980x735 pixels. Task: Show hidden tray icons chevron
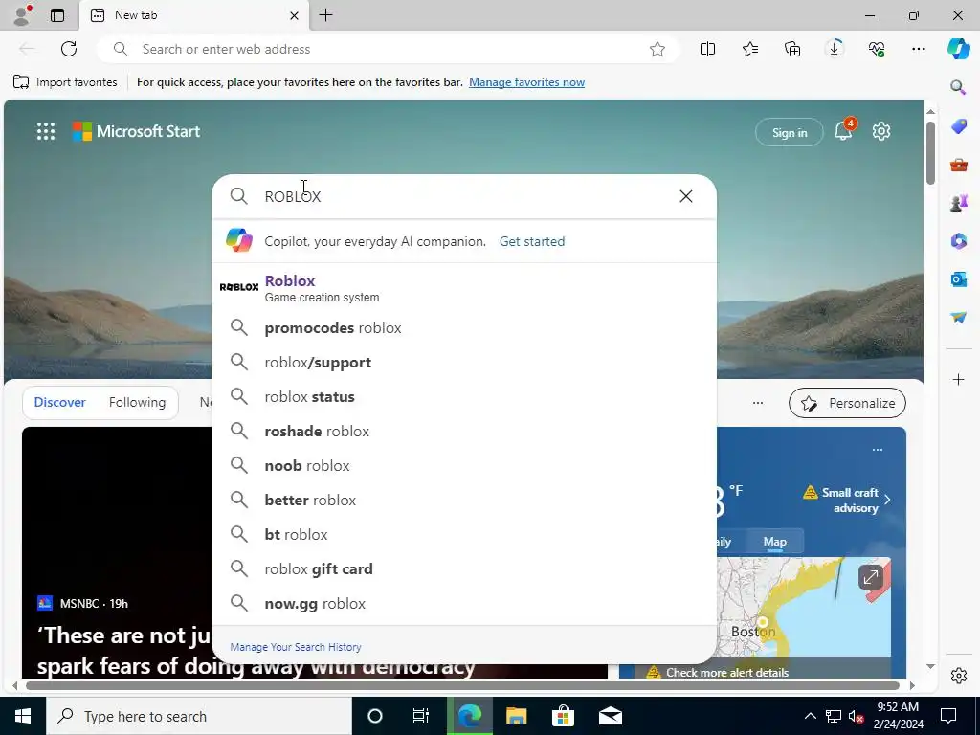coord(810,716)
